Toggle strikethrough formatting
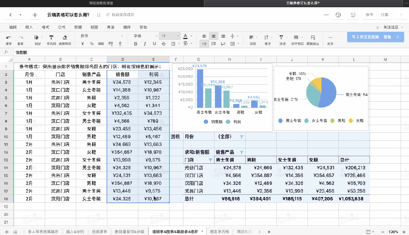 [164, 44]
